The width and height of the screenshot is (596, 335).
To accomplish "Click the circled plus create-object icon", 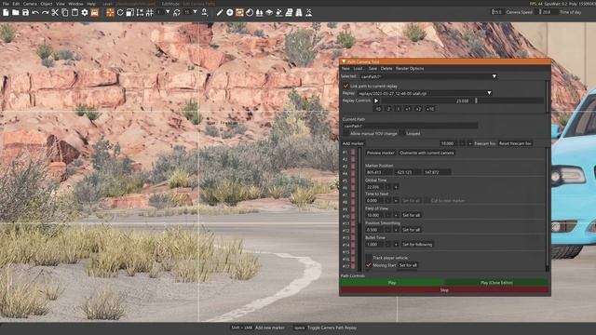I will pyautogui.click(x=230, y=12).
